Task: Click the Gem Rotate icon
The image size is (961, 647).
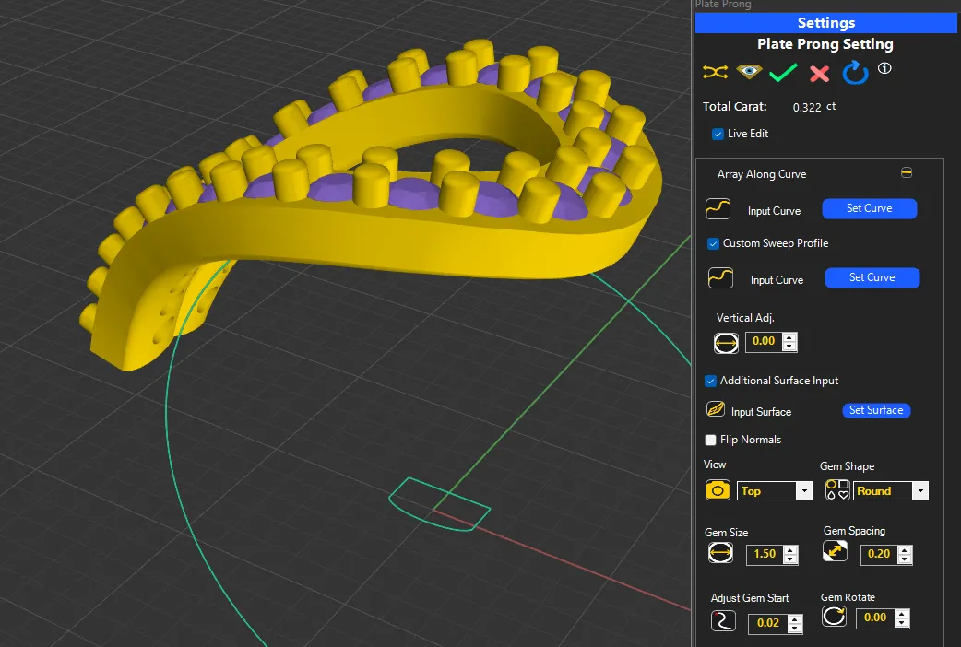Action: tap(834, 617)
